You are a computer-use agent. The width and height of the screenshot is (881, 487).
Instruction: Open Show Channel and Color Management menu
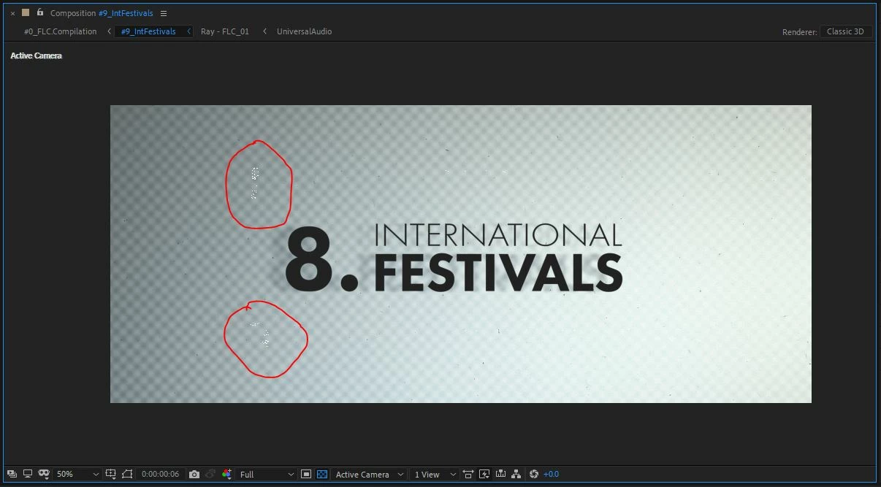pos(226,474)
